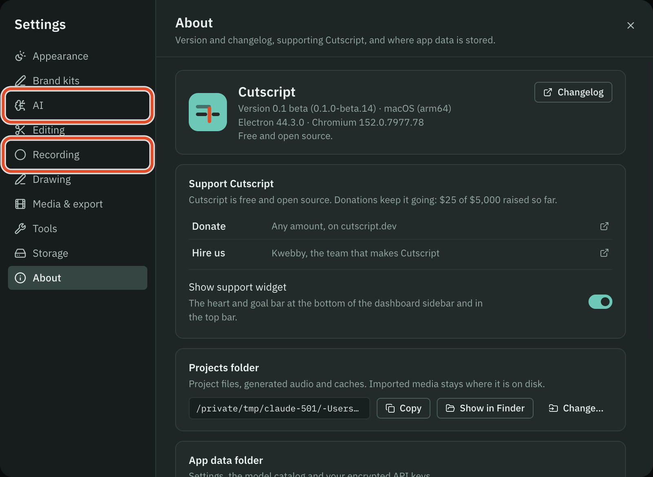Open the Changelog

(573, 92)
